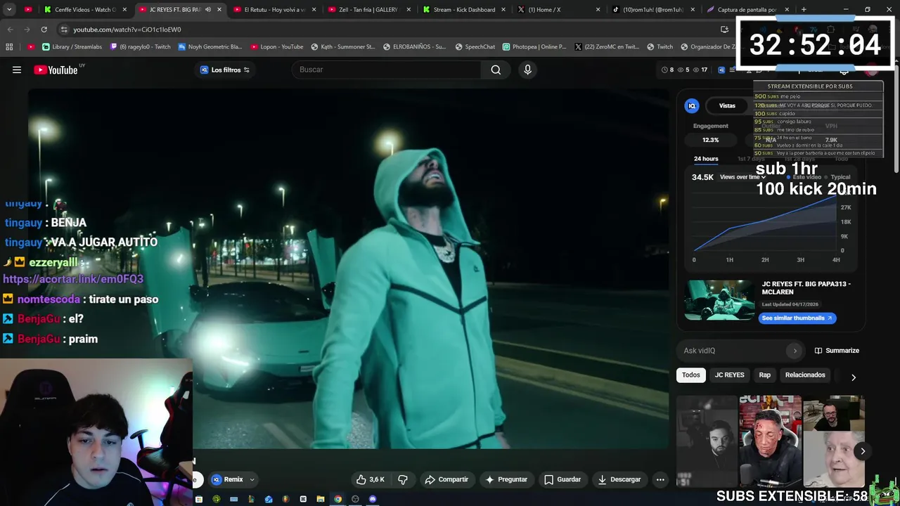This screenshot has width=900, height=506.
Task: Open Los filtros filter options
Action: tap(225, 70)
